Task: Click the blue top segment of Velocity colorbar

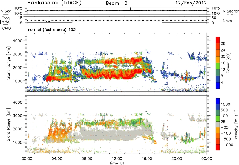Action: (218, 101)
